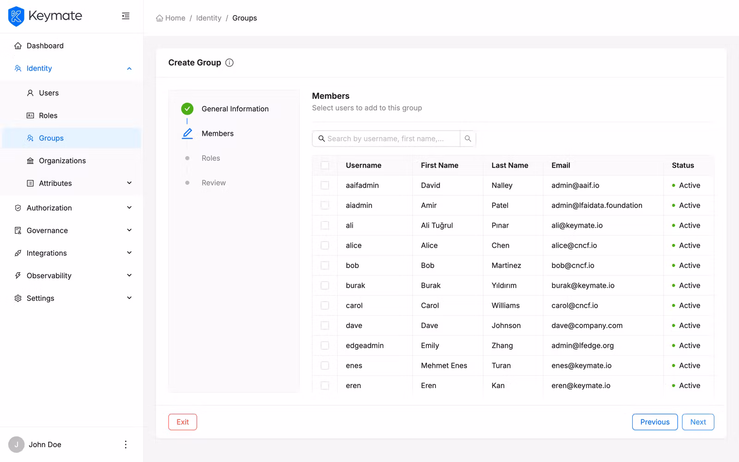Image resolution: width=739 pixels, height=462 pixels.
Task: Go to the Roles step in the wizard
Action: [211, 158]
